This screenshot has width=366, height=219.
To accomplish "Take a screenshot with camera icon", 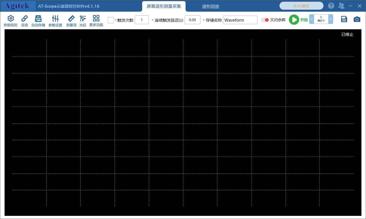I will coord(357,19).
